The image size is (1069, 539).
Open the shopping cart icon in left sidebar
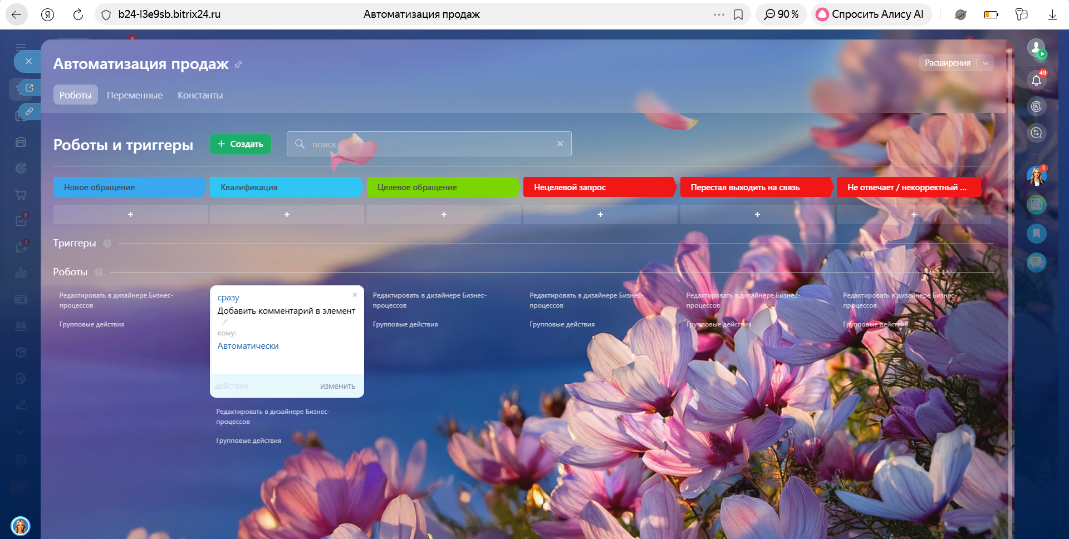21,195
